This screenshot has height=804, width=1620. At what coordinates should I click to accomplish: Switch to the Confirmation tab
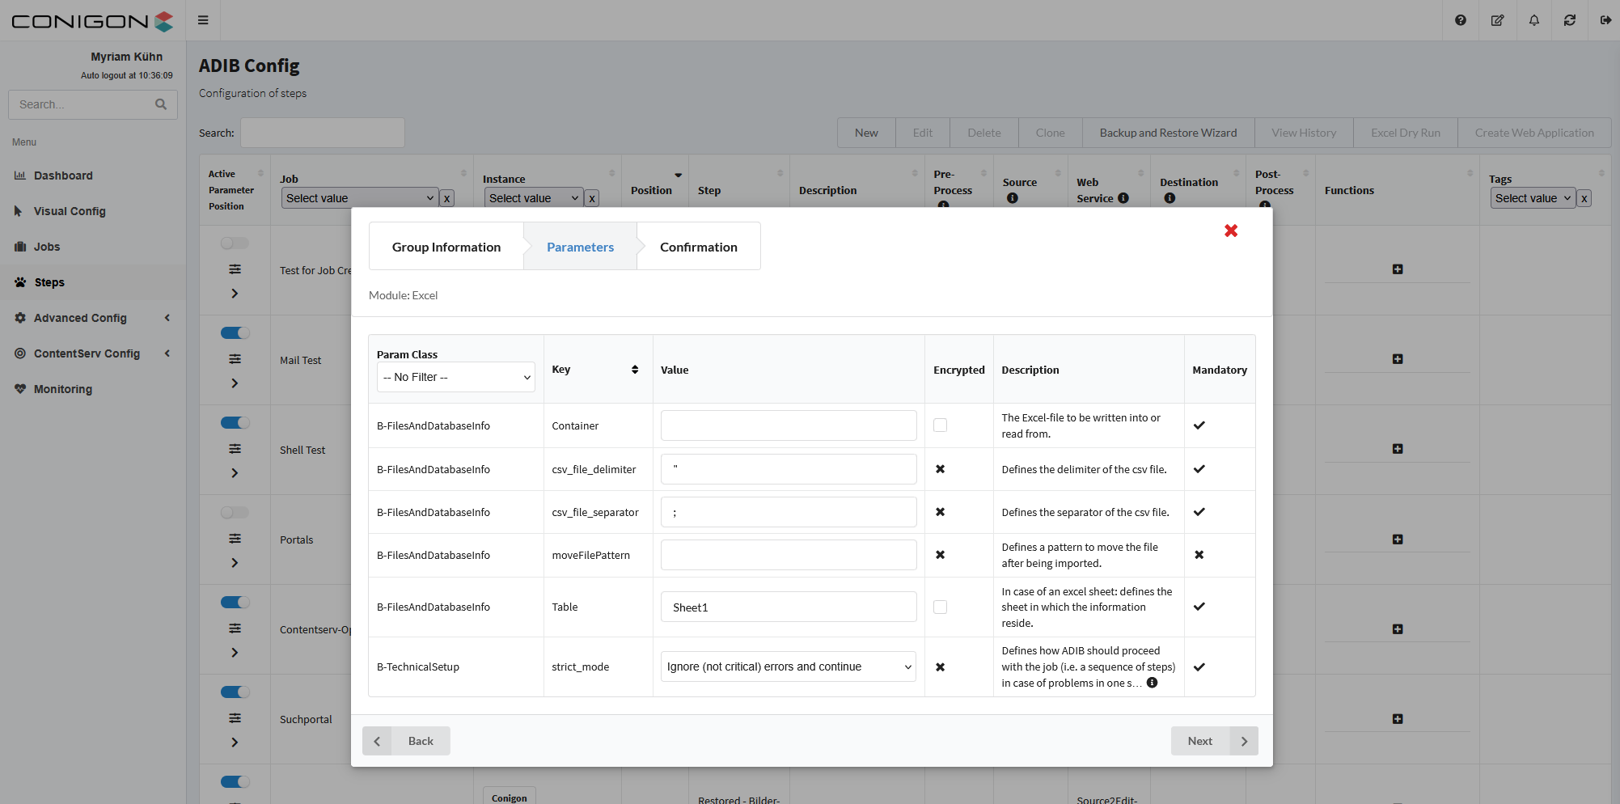pyautogui.click(x=698, y=247)
